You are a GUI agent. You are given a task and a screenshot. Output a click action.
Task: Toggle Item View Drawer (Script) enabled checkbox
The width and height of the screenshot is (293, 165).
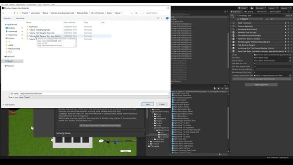click(x=236, y=39)
